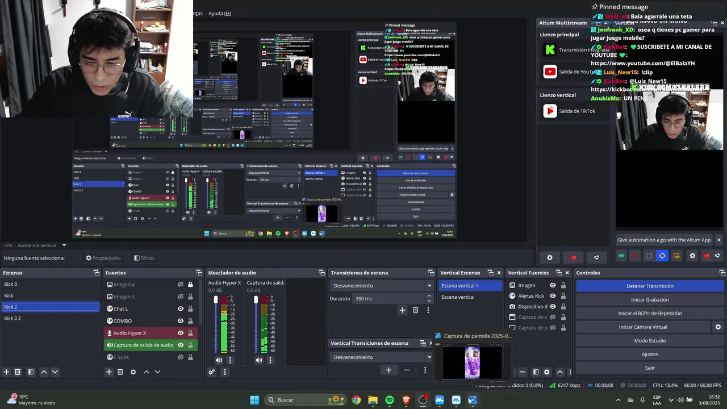Open Spotify from the taskbar
727x409 pixels.
(x=390, y=400)
